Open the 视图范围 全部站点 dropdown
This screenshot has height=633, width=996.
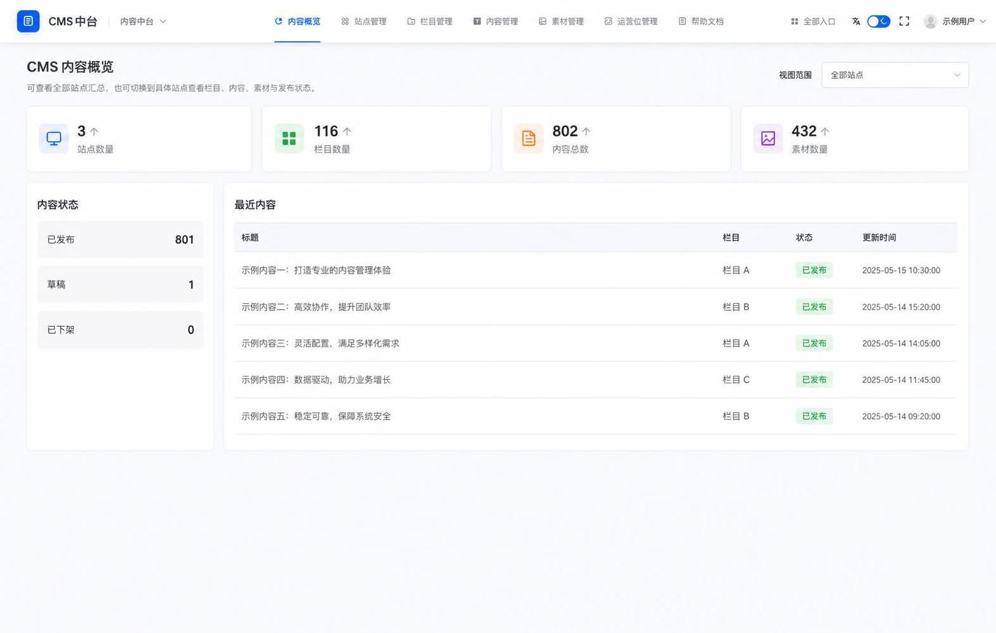[895, 75]
